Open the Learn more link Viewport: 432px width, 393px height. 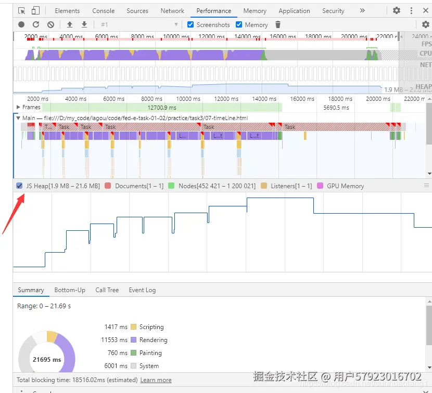pos(156,380)
